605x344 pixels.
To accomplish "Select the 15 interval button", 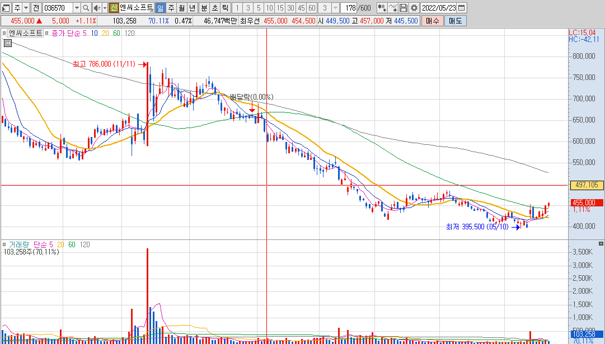I will coord(280,8).
